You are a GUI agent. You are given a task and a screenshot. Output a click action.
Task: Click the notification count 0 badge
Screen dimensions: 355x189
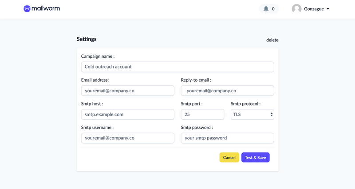click(x=273, y=9)
